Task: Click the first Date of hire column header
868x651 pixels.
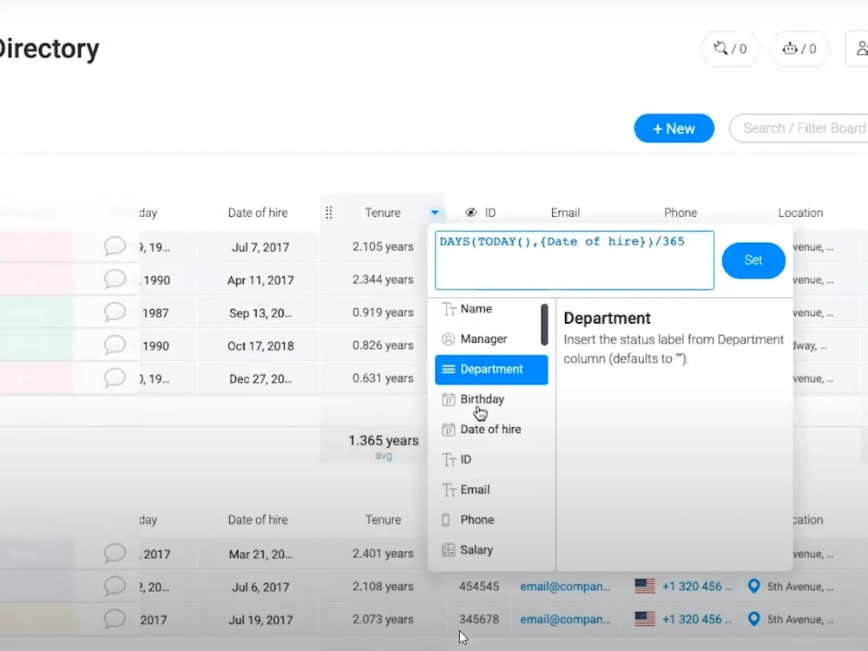Action: pyautogui.click(x=258, y=213)
